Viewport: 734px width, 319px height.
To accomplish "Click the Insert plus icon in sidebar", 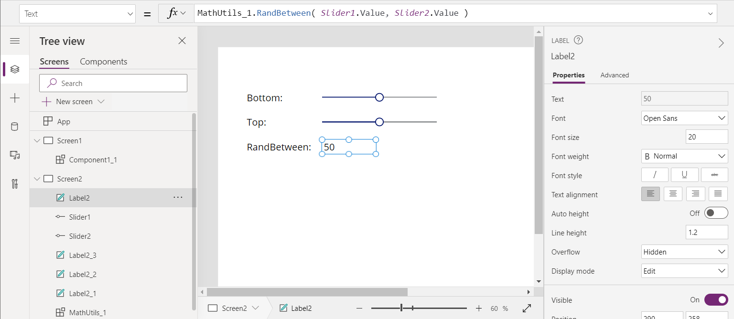I will point(15,98).
